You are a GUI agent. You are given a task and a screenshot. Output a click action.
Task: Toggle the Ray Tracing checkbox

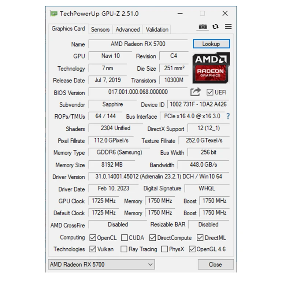[x=124, y=249]
